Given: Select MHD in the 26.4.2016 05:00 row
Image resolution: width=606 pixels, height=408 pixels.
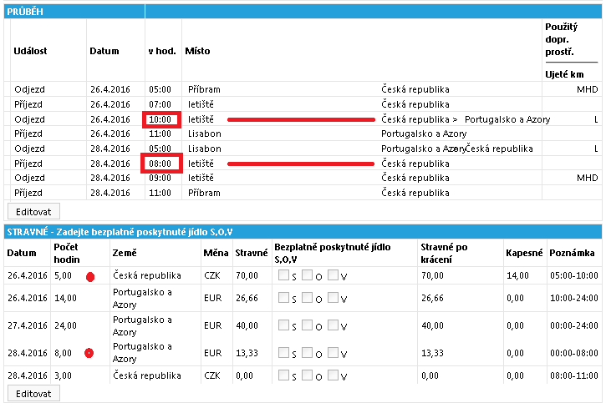Looking at the screenshot, I should tap(587, 89).
